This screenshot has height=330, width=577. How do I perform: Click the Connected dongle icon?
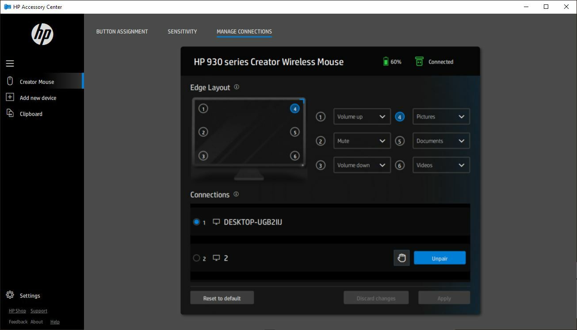click(x=418, y=61)
